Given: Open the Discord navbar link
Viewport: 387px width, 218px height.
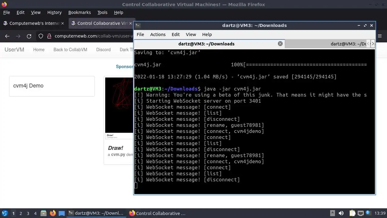Looking at the screenshot, I should point(103,50).
